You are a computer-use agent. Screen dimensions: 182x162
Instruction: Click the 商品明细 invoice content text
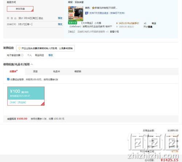39,55
